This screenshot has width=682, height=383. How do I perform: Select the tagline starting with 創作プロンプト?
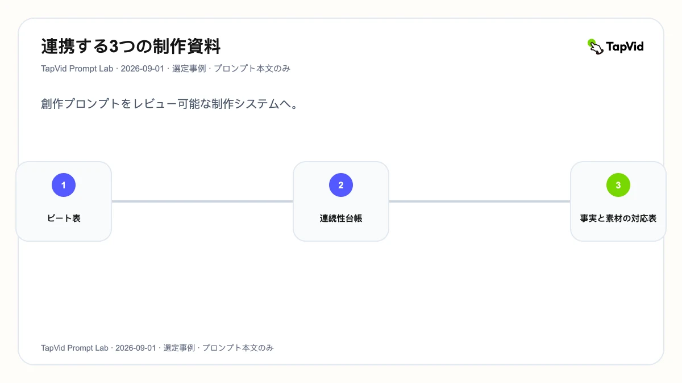click(170, 104)
